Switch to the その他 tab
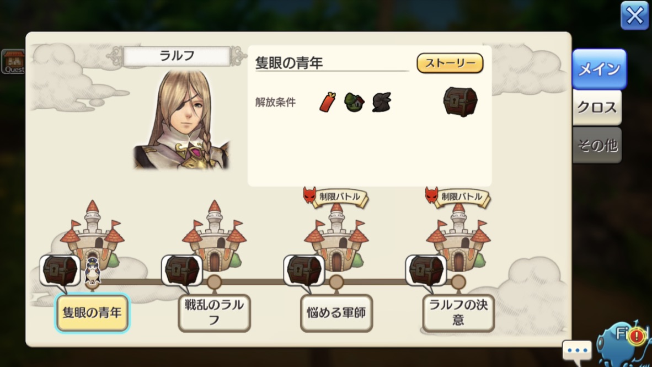This screenshot has width=652, height=367. click(597, 145)
